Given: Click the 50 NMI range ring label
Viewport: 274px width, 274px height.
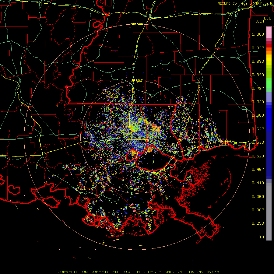Looking at the screenshot, I should coord(137,80).
